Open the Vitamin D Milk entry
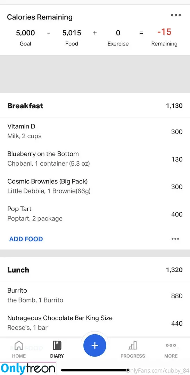 (x=95, y=131)
